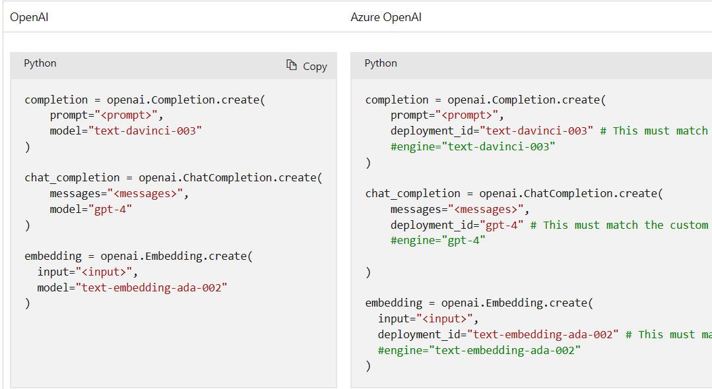Click the Azure OpenAI column header
Image resolution: width=712 pixels, height=389 pixels.
tap(386, 17)
